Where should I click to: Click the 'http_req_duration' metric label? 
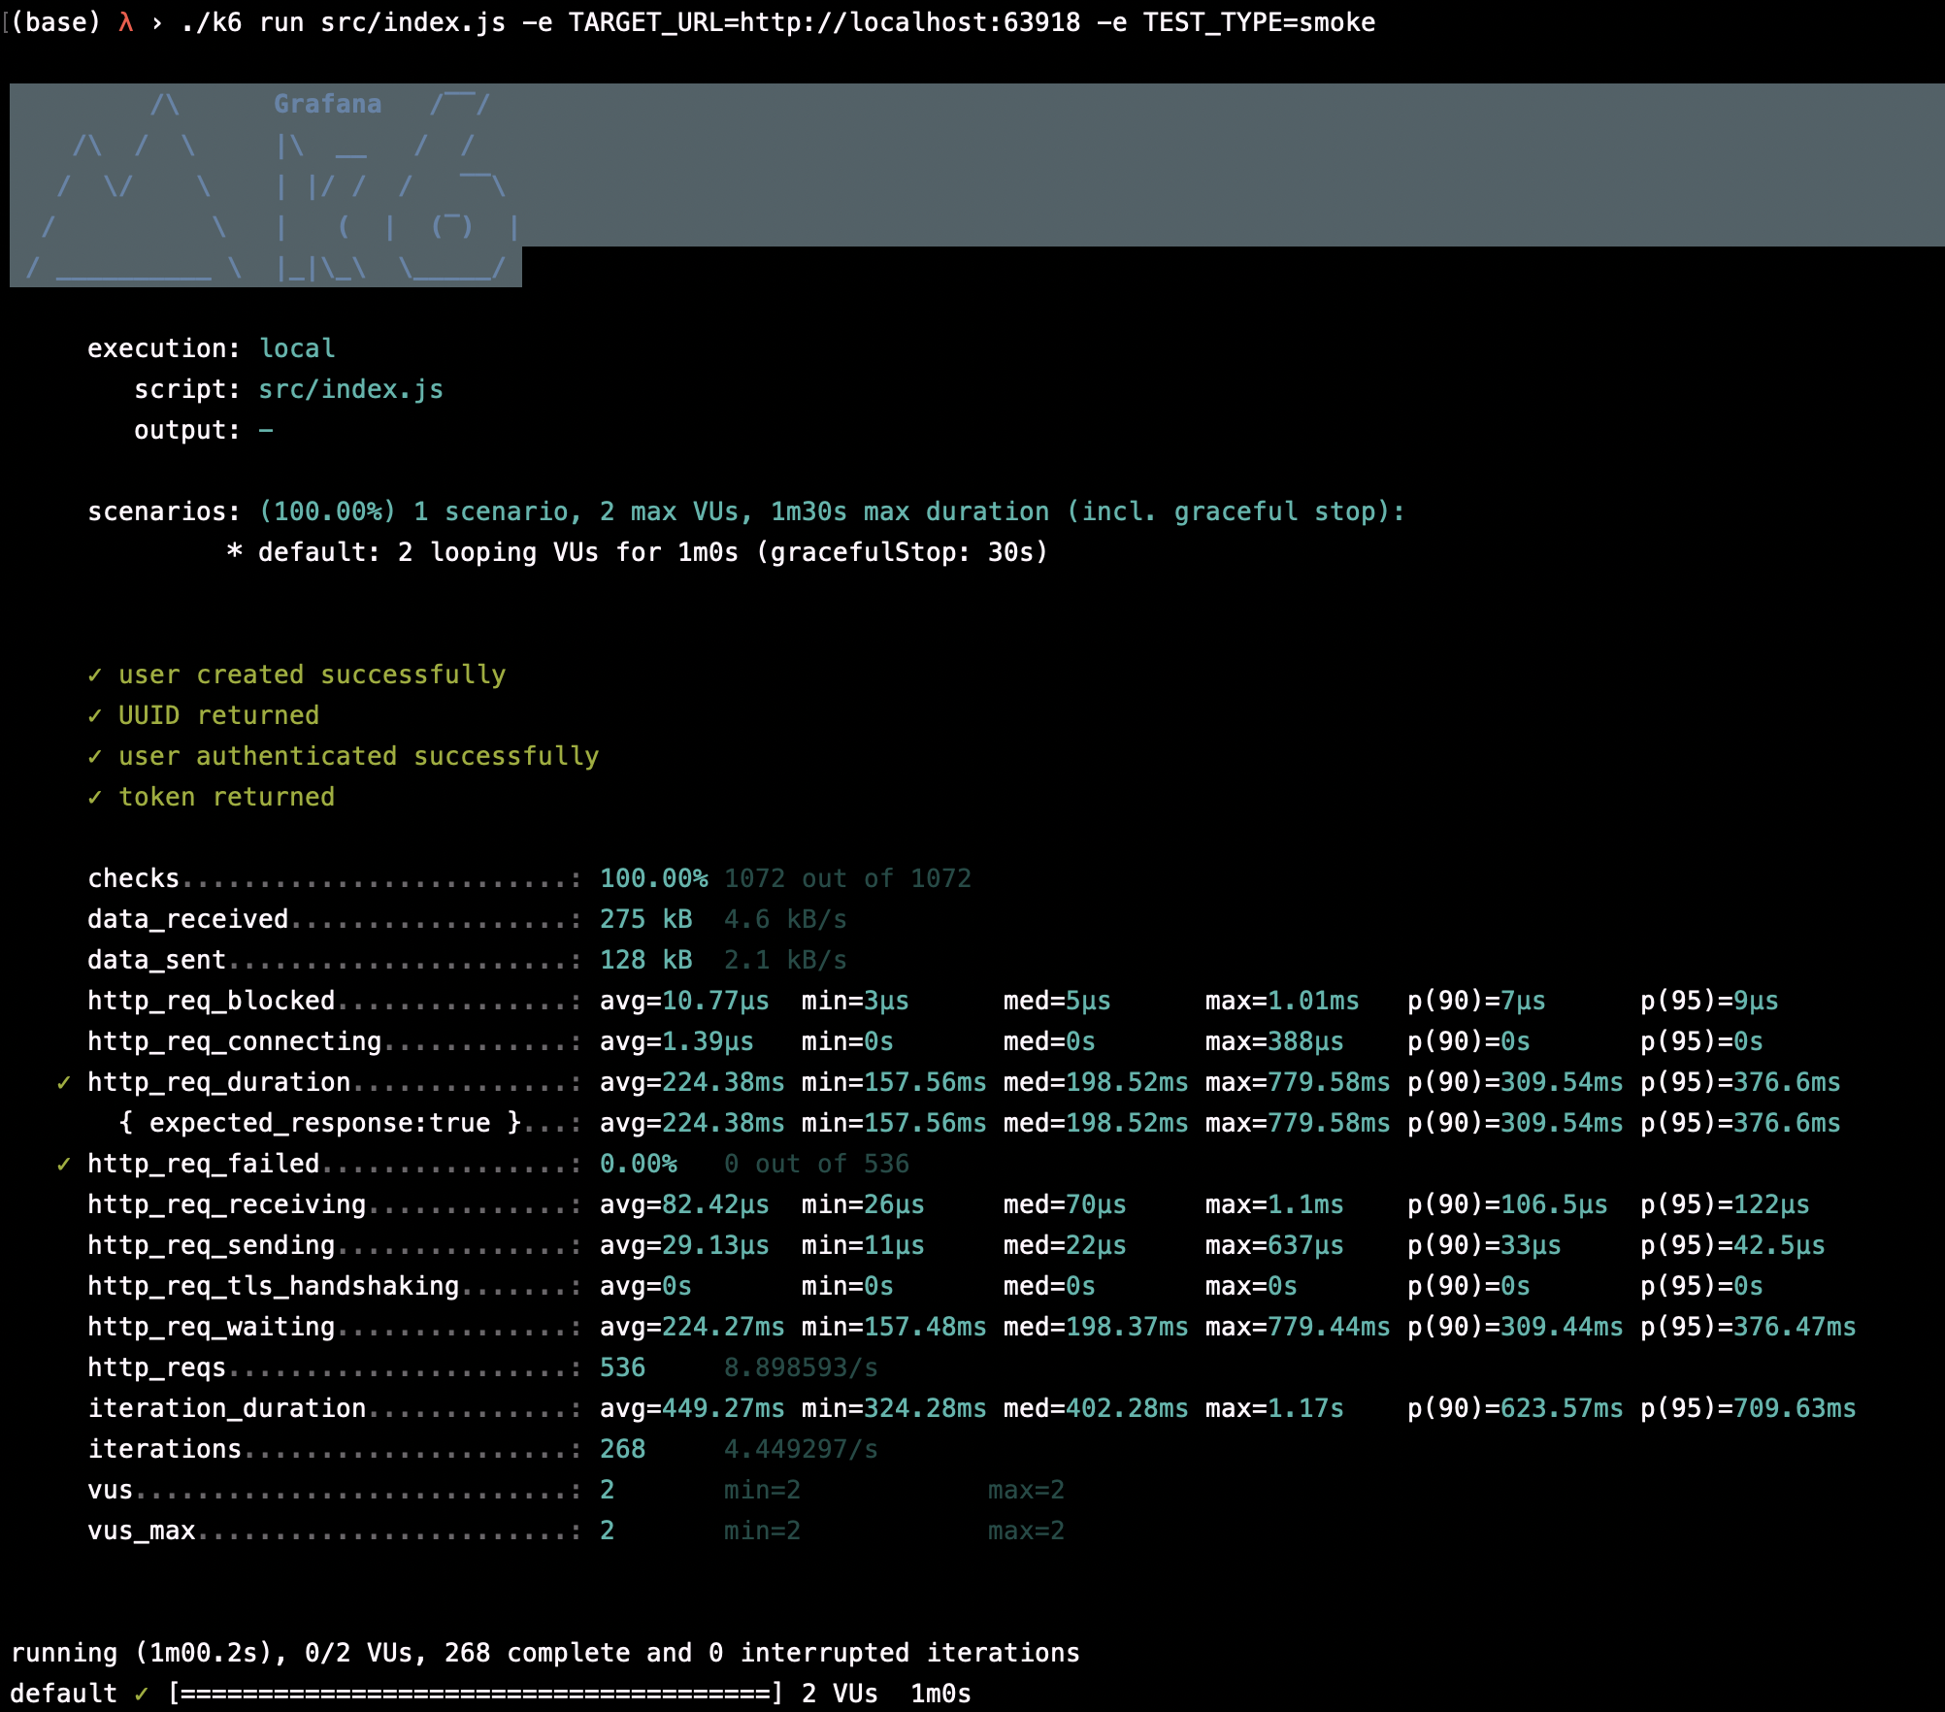click(219, 1082)
